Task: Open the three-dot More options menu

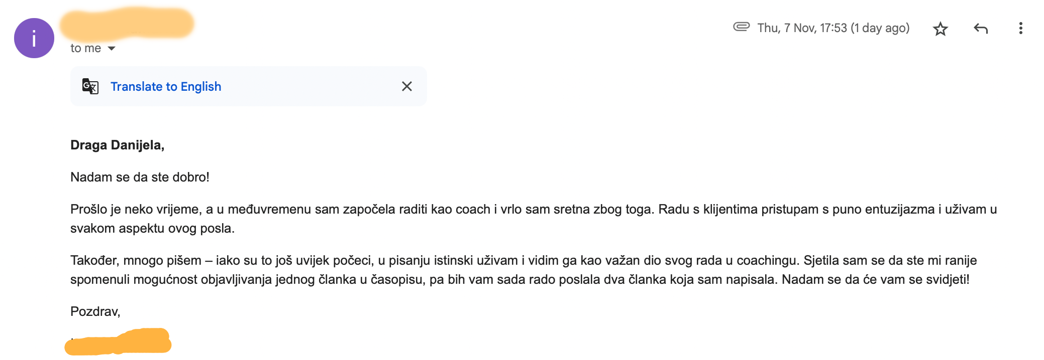Action: click(1020, 28)
